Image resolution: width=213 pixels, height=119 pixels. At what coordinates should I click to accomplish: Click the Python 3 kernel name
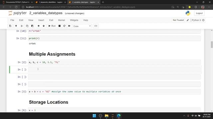(x=196, y=20)
